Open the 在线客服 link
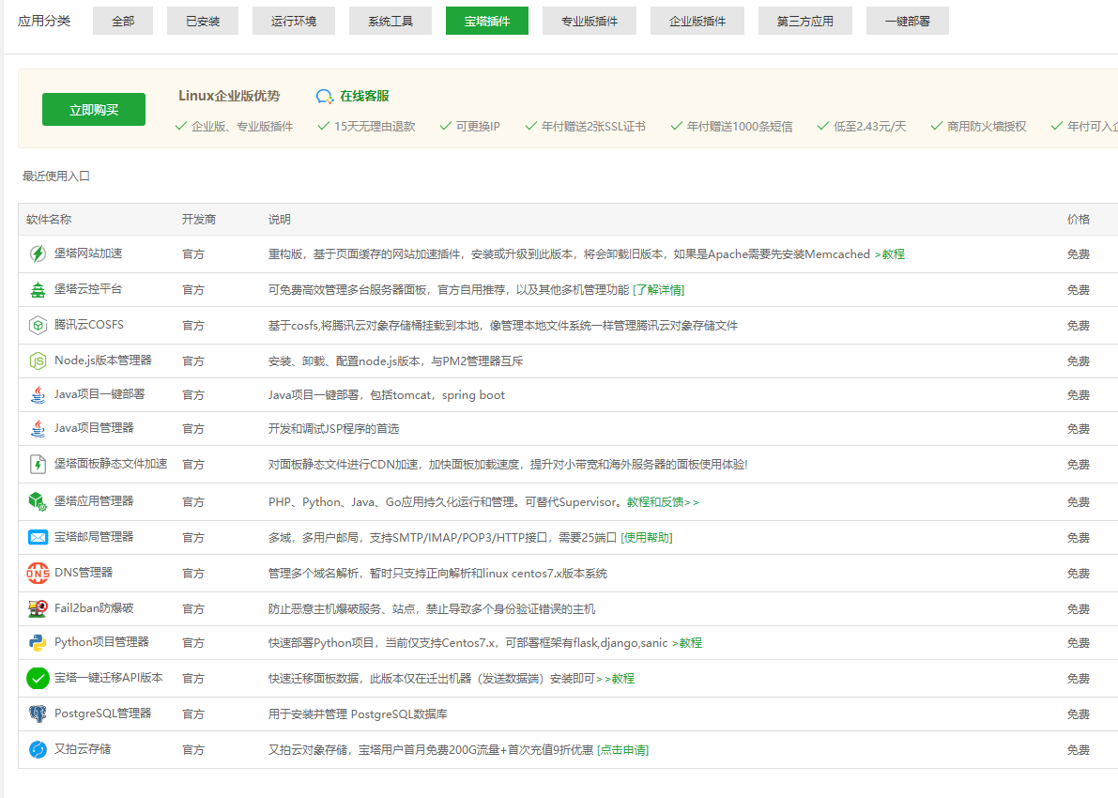The height and width of the screenshot is (798, 1118). click(364, 96)
